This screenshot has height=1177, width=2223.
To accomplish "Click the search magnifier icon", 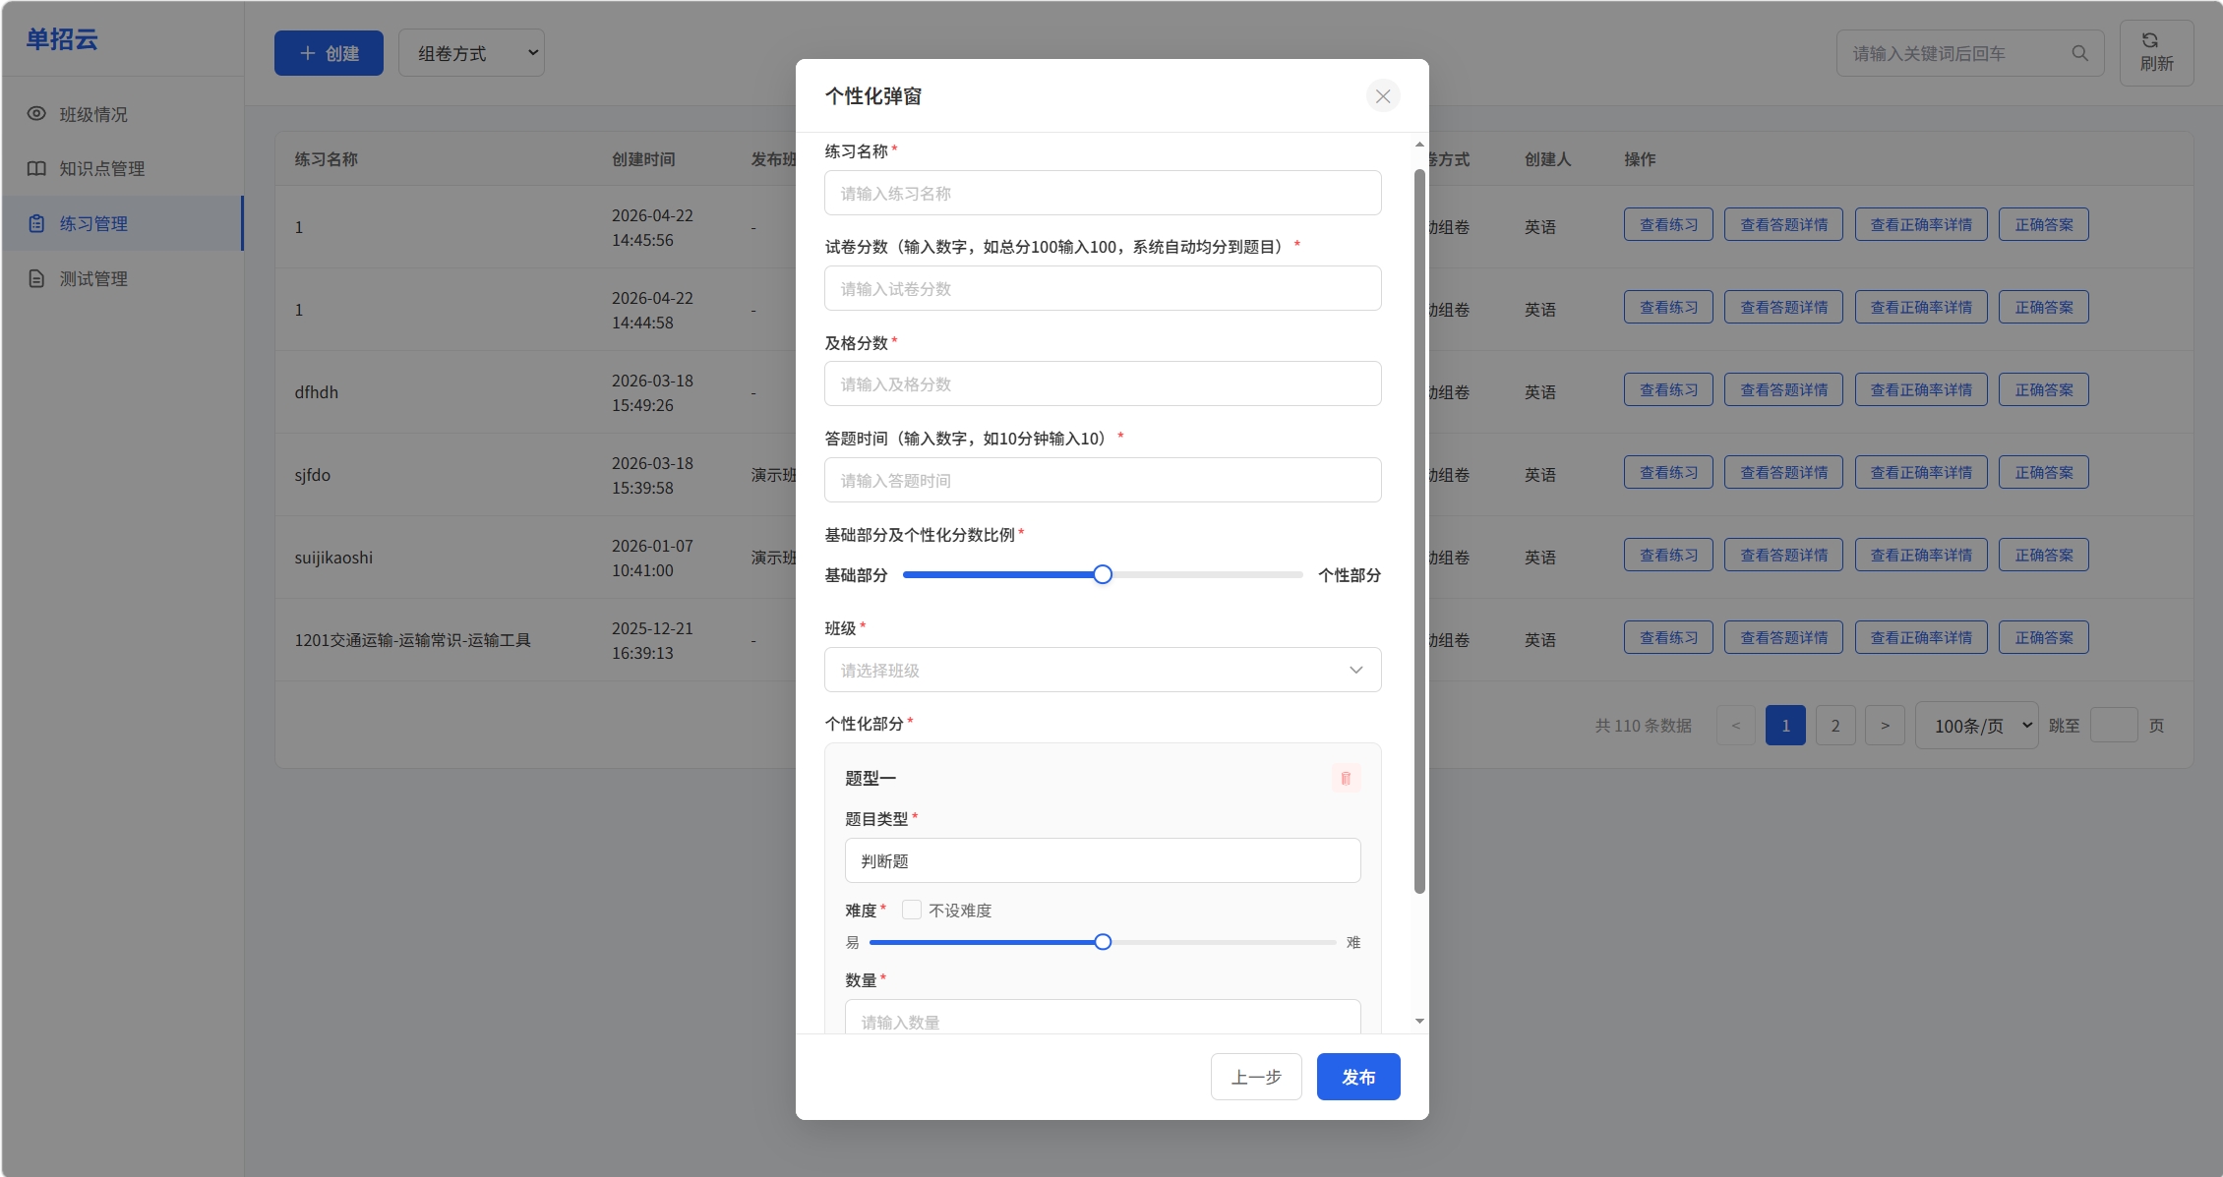I will tap(2079, 53).
